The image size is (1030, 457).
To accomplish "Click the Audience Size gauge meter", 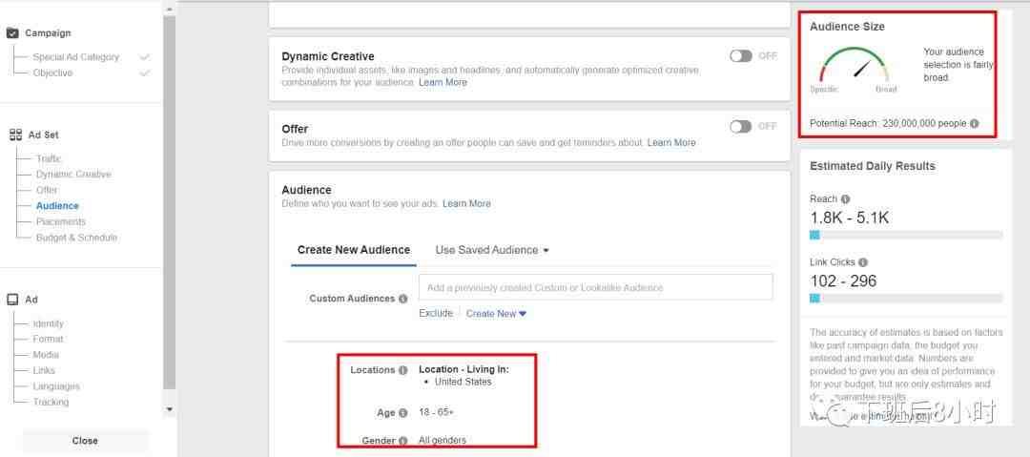I will [854, 68].
